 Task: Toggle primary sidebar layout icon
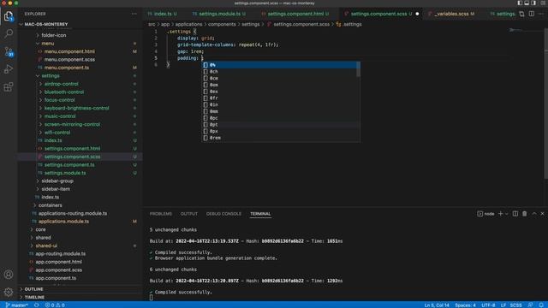click(520, 3)
